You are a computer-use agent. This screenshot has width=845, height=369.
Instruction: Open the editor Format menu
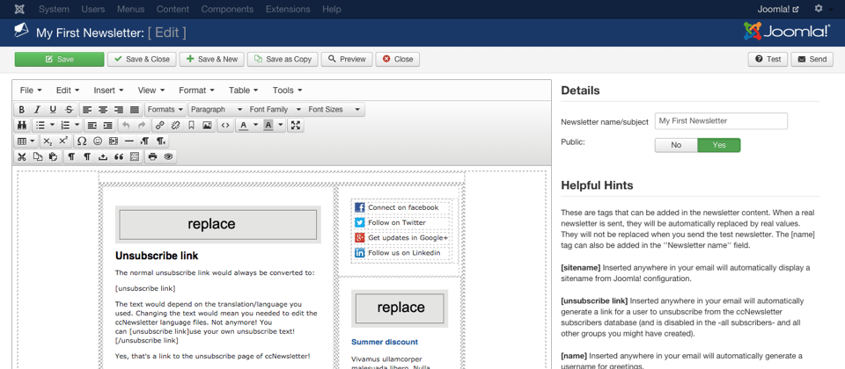(x=196, y=90)
